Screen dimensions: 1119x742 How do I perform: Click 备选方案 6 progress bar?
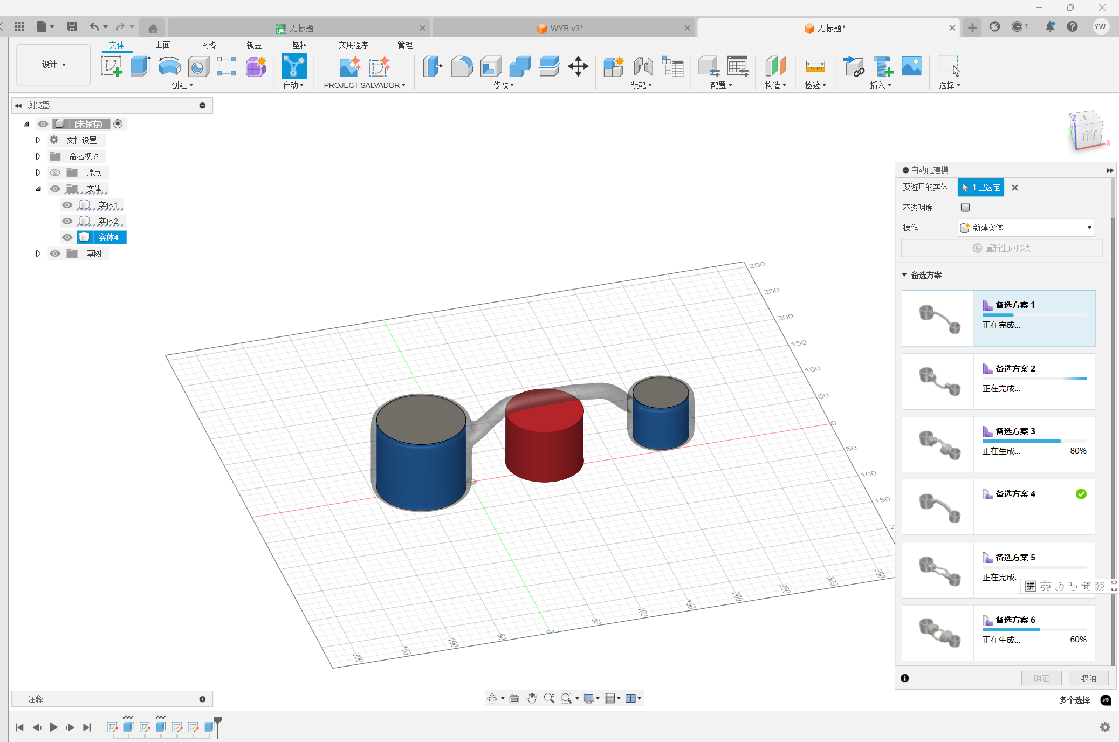point(1034,630)
